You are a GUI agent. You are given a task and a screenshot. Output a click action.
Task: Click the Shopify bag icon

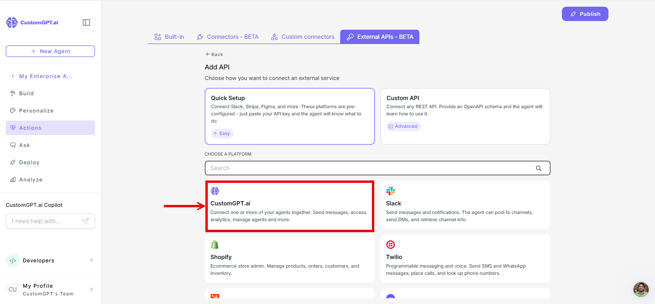[215, 245]
